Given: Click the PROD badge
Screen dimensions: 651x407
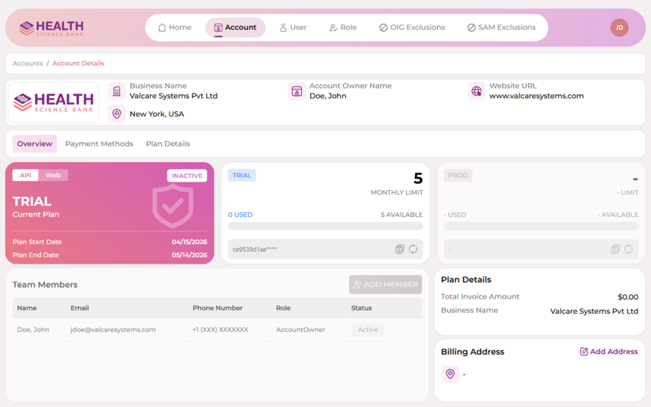Looking at the screenshot, I should click(x=458, y=176).
